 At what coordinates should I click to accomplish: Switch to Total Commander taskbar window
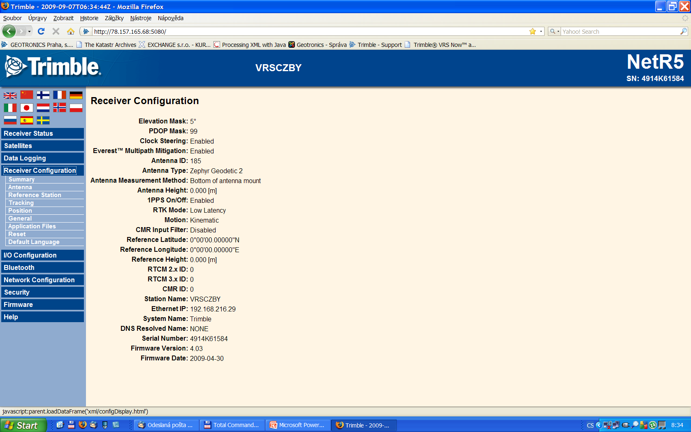(x=232, y=425)
